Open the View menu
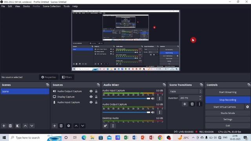This screenshot has height=141, width=251. 17,6
